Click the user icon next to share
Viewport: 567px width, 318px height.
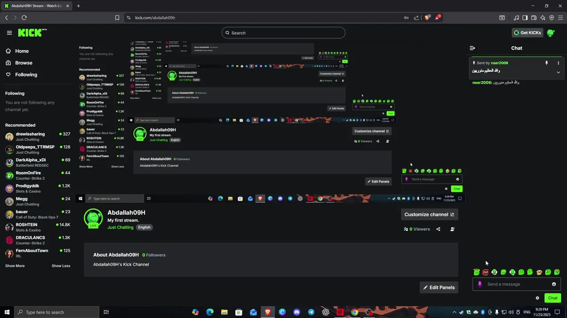(x=452, y=229)
